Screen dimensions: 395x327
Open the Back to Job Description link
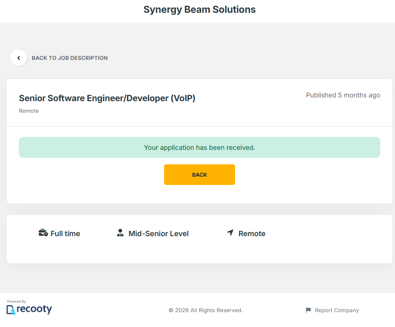70,58
